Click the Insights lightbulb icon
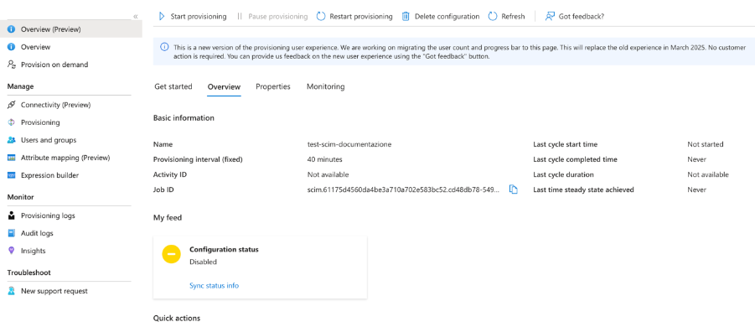This screenshot has width=755, height=327. tap(12, 251)
